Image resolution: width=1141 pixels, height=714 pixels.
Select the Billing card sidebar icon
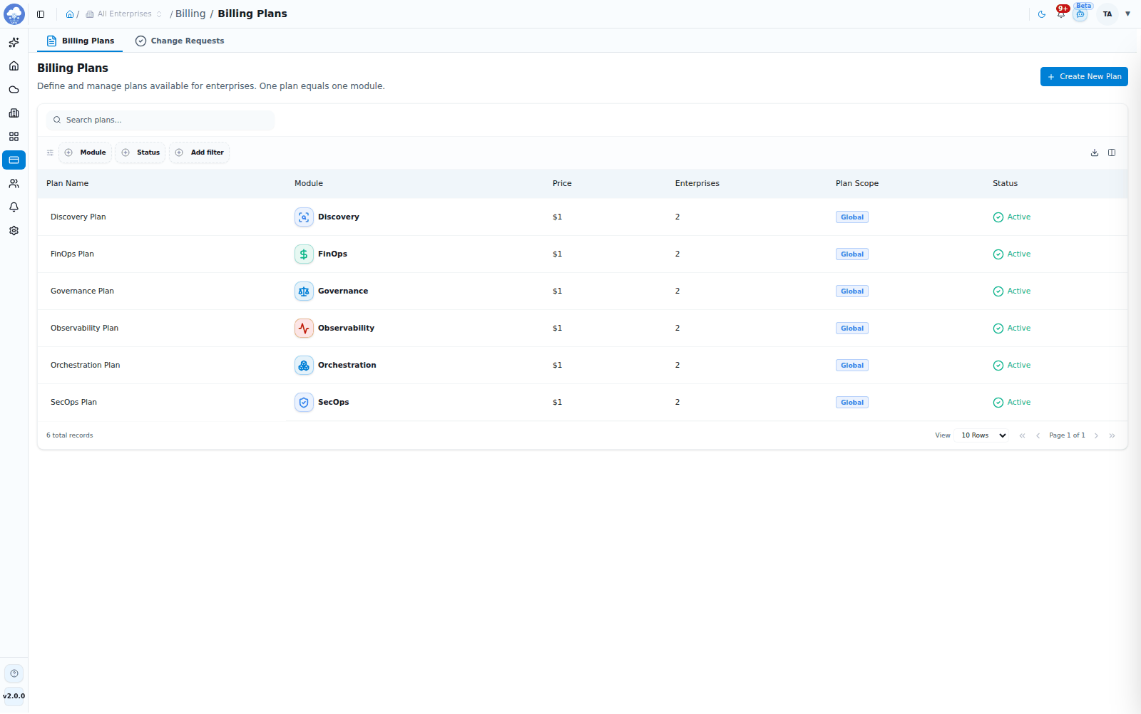point(14,160)
